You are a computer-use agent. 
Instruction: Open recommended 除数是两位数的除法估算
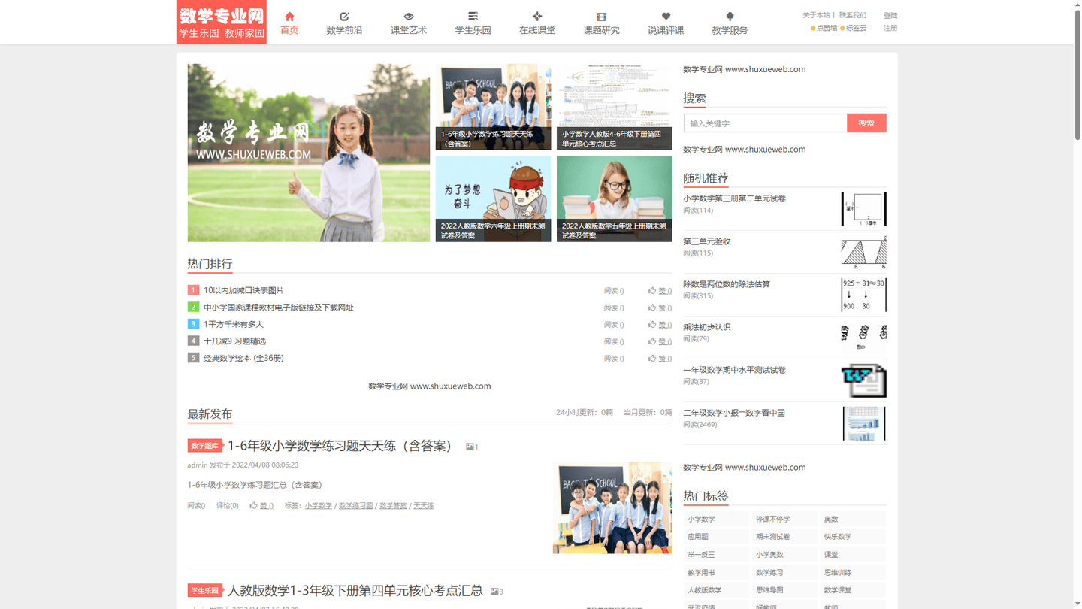(727, 284)
